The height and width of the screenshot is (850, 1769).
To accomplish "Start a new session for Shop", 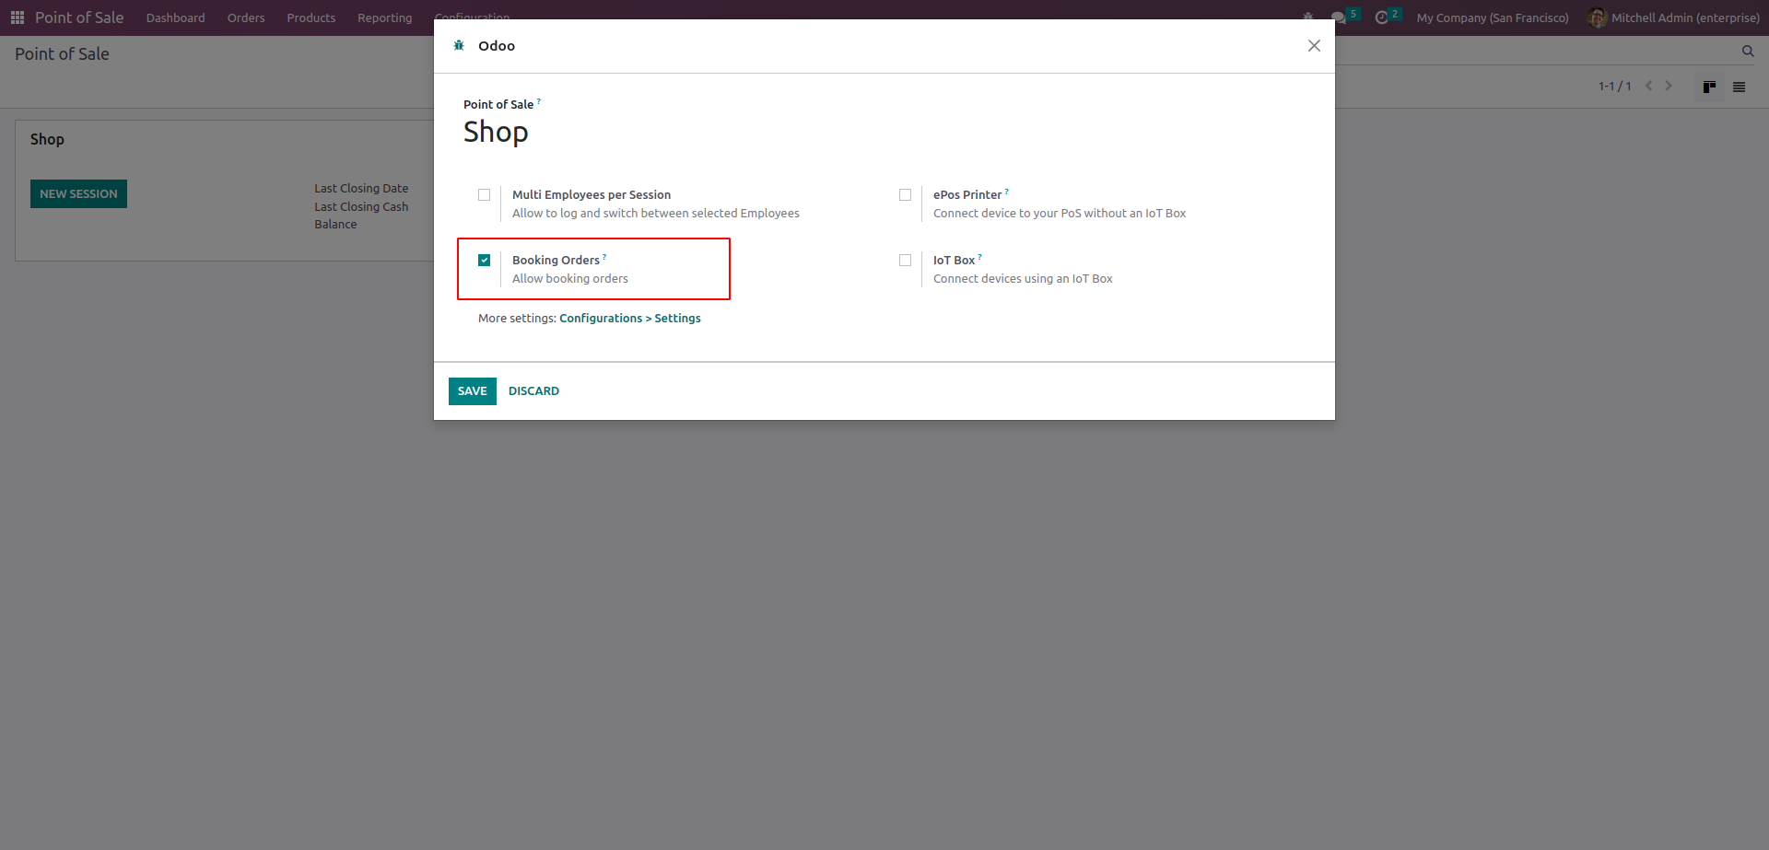I will click(78, 194).
